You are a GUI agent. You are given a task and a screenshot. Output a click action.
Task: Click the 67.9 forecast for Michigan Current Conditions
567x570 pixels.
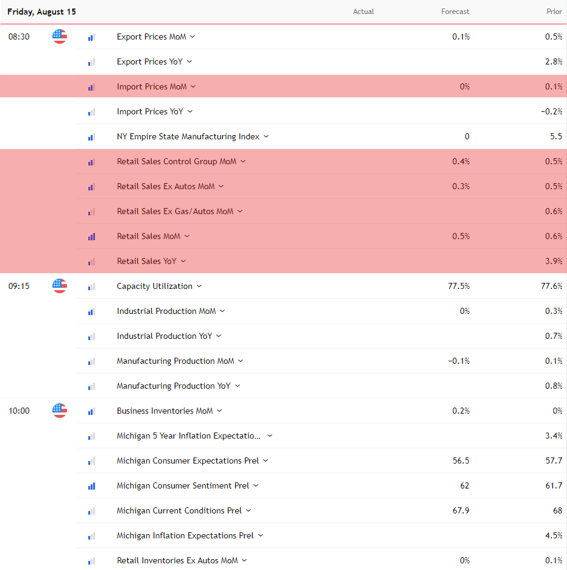[461, 510]
